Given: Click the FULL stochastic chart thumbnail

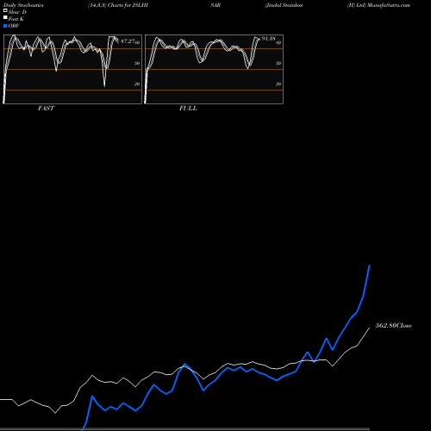Looking at the screenshot, I should [214, 69].
